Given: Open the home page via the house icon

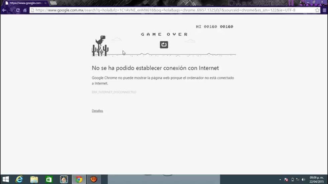Looking at the screenshot, I should (x=25, y=10).
